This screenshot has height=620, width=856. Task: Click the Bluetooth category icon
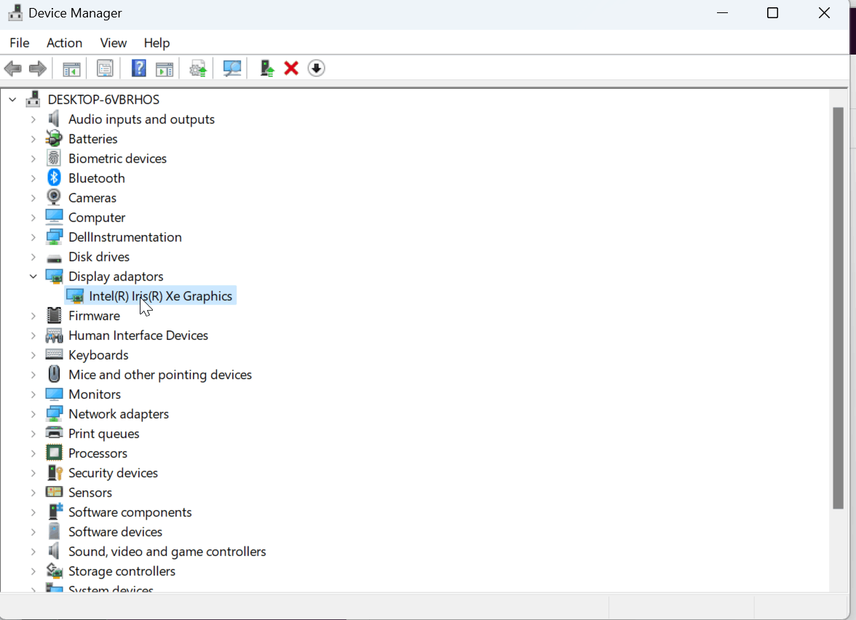(x=54, y=178)
